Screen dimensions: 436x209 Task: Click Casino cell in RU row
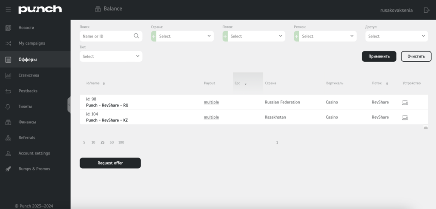(x=332, y=102)
